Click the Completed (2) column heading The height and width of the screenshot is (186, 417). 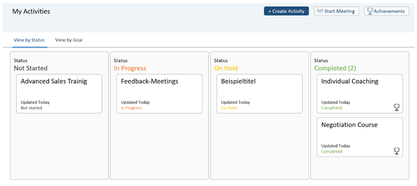click(x=335, y=68)
